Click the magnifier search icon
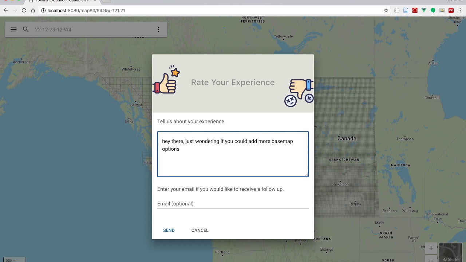 [x=26, y=29]
